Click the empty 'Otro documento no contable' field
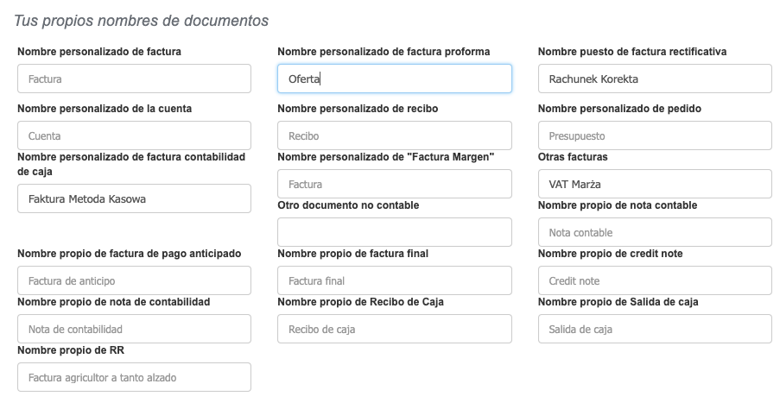This screenshot has height=409, width=780. [394, 233]
